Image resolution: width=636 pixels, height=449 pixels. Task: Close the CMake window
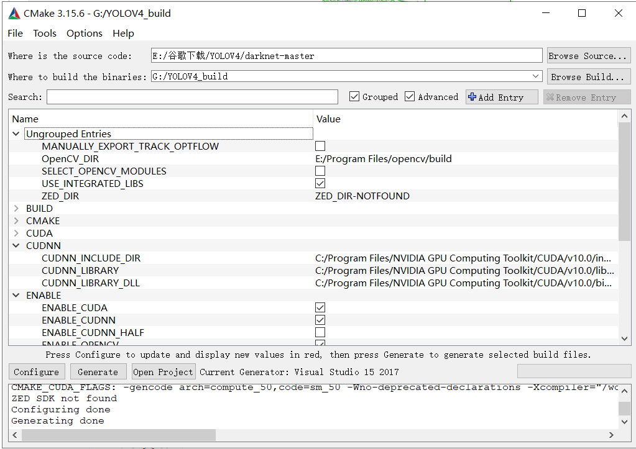(618, 13)
